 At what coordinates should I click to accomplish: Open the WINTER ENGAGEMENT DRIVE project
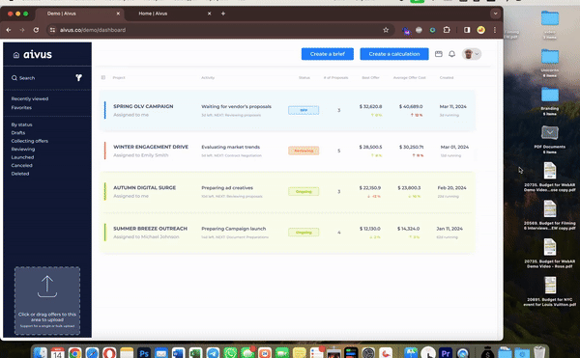pyautogui.click(x=151, y=147)
